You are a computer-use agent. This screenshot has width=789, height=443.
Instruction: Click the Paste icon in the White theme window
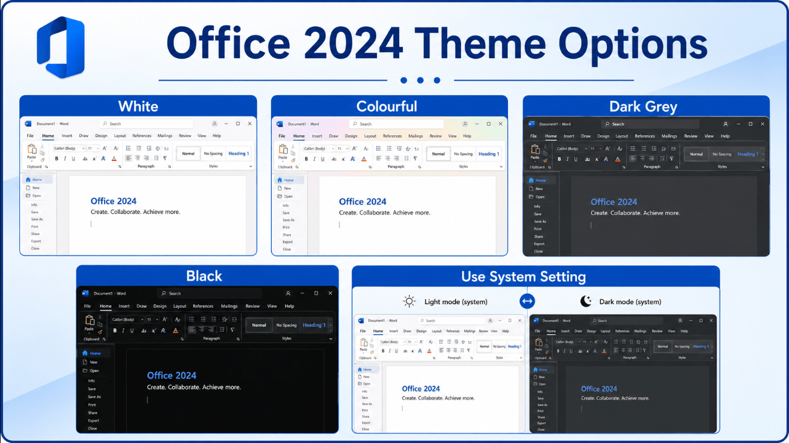point(32,149)
